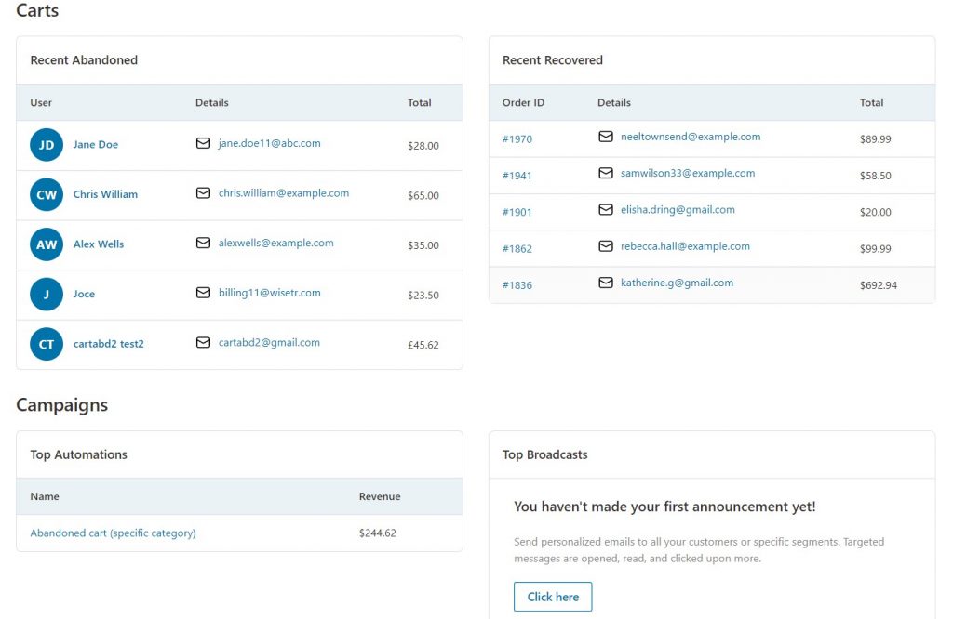Image resolution: width=953 pixels, height=619 pixels.
Task: Click the Name column header in Top Automations
Action: pyautogui.click(x=45, y=496)
